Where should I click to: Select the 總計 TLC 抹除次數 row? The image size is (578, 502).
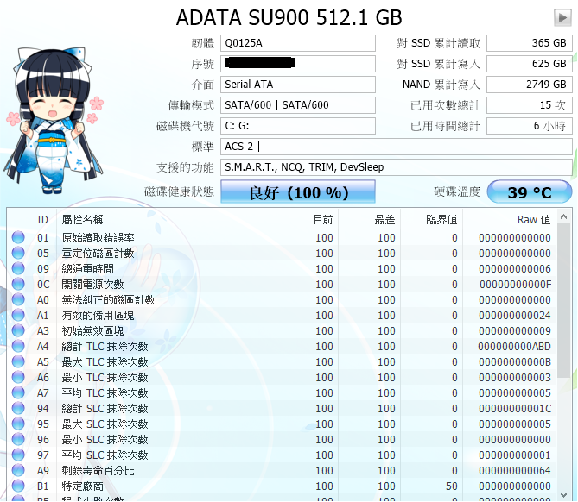tap(282, 346)
